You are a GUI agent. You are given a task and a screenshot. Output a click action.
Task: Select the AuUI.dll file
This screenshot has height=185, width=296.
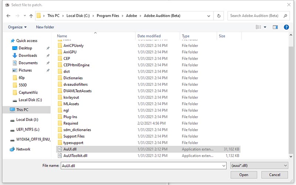pos(148,149)
